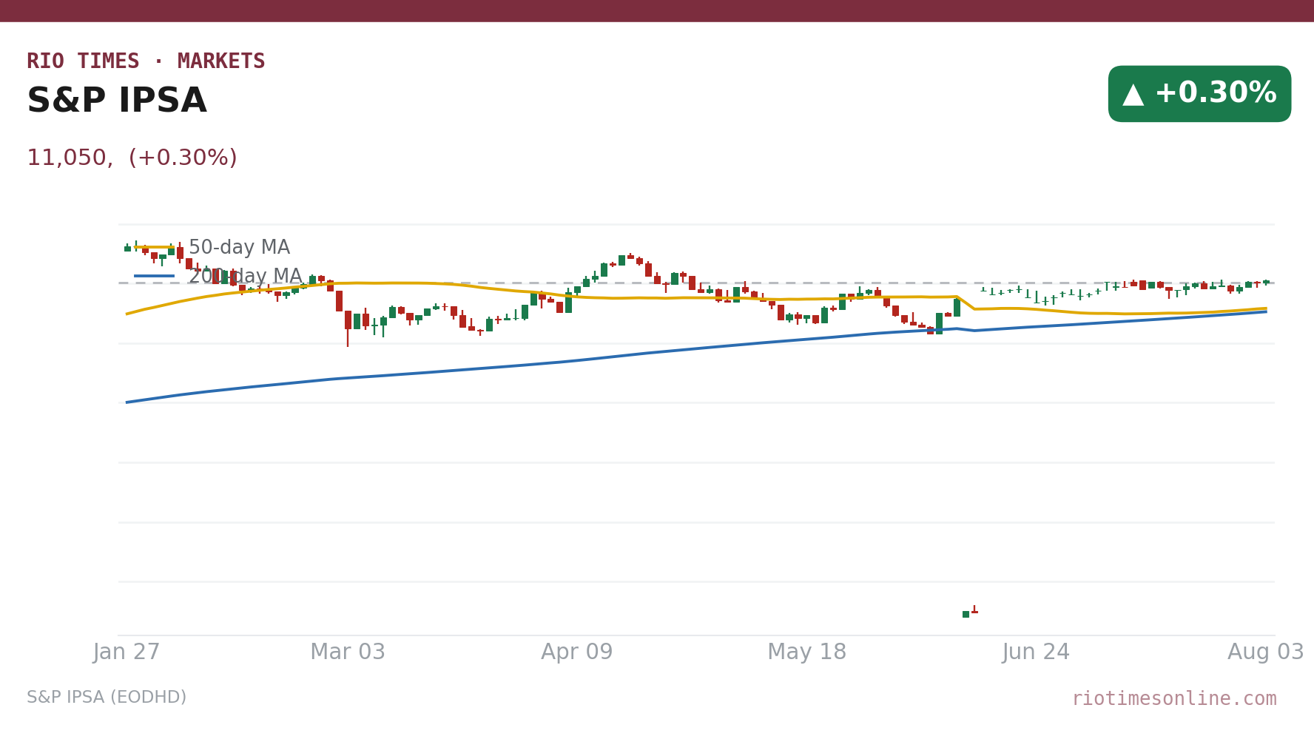Click the Apr 09 axis date label
Screen dimensions: 1314x739
pos(577,652)
